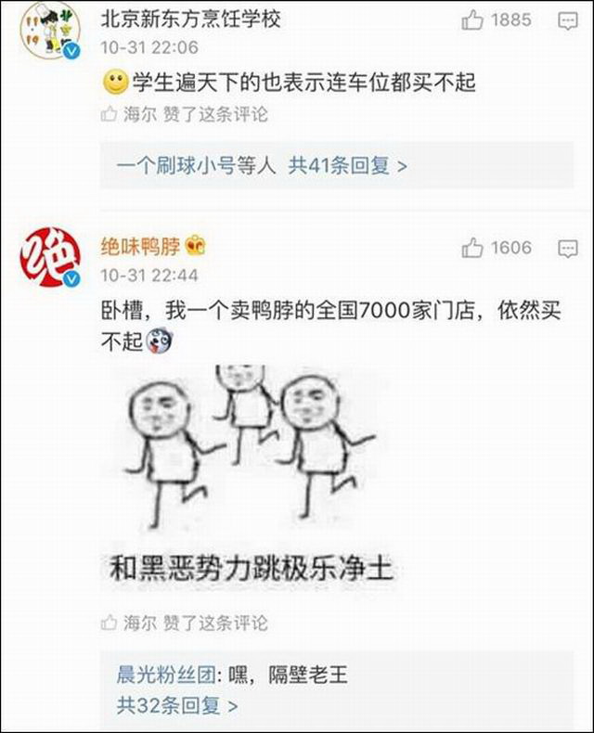View the stick figures dancing meme image
The image size is (594, 733).
pyautogui.click(x=250, y=478)
